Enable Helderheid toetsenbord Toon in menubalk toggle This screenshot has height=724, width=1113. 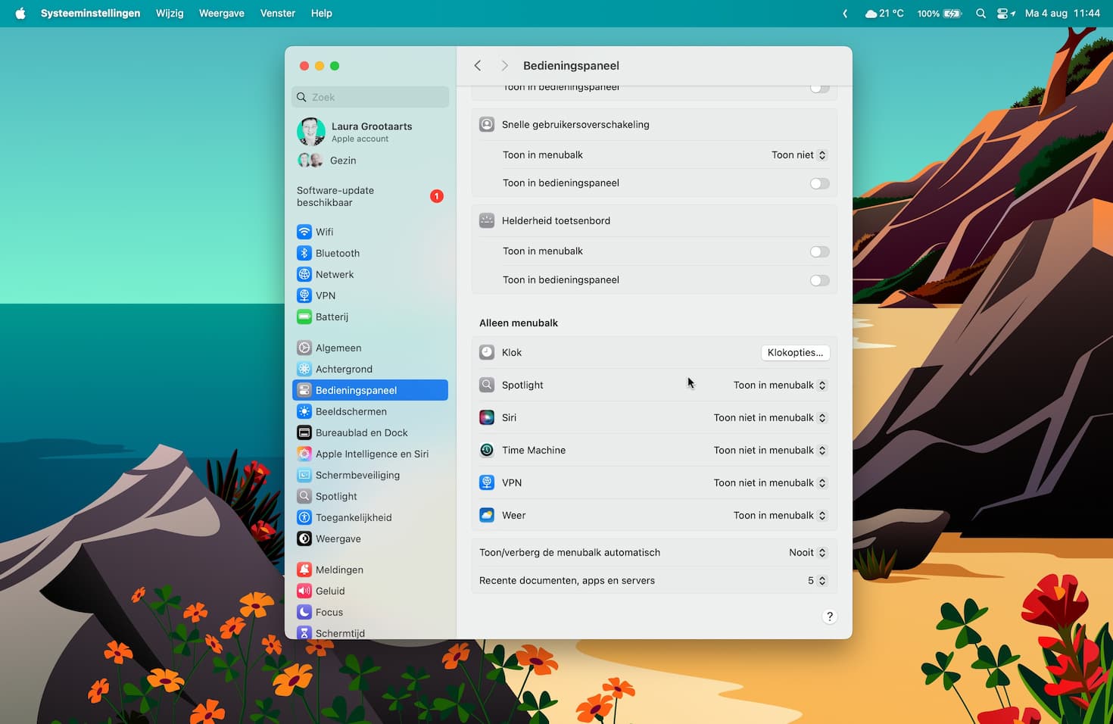point(819,251)
